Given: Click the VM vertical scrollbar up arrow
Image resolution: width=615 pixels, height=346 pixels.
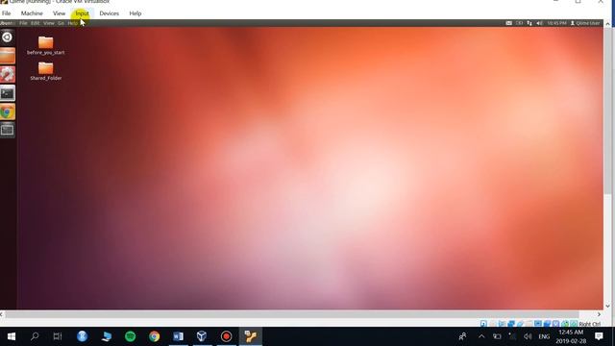Looking at the screenshot, I should tap(607, 23).
